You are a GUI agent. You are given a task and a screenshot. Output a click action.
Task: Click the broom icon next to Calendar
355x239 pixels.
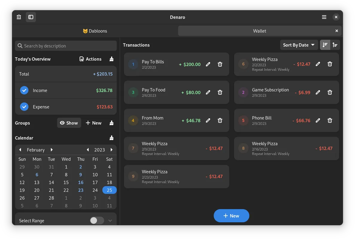[x=111, y=138]
